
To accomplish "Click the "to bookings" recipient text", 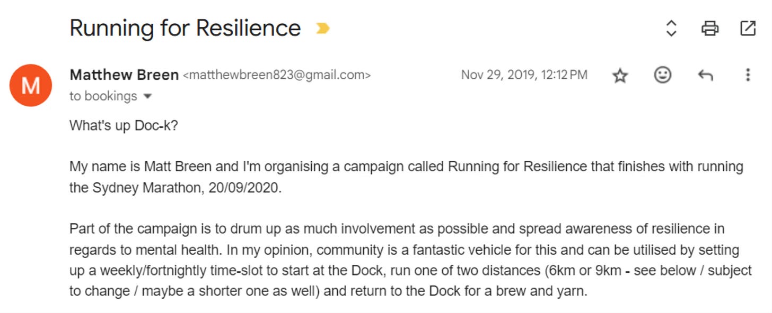I will coord(103,96).
